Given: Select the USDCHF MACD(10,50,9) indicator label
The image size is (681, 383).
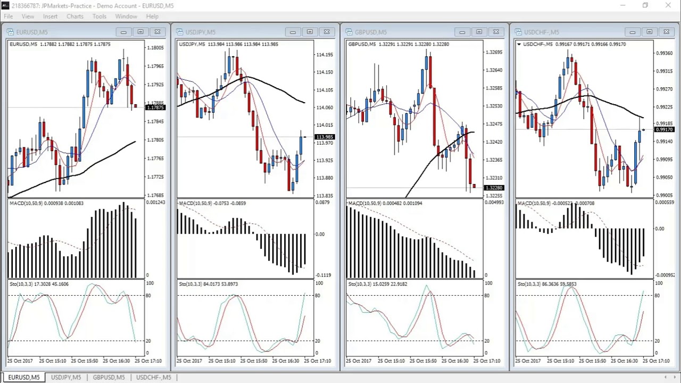Looking at the screenshot, I should [556, 203].
